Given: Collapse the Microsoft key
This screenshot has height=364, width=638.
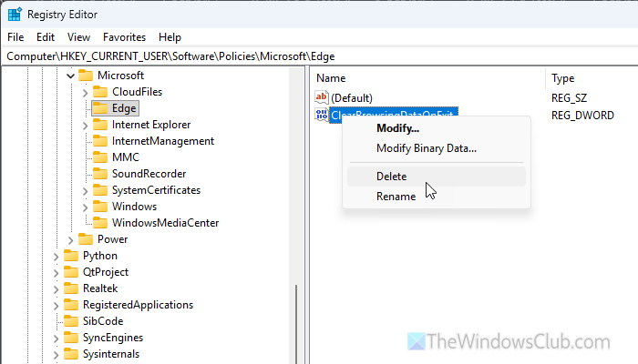Looking at the screenshot, I should click(70, 76).
